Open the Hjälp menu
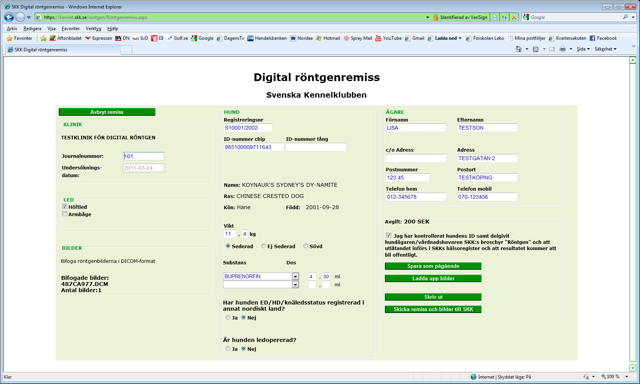640x384 pixels. 113,29
